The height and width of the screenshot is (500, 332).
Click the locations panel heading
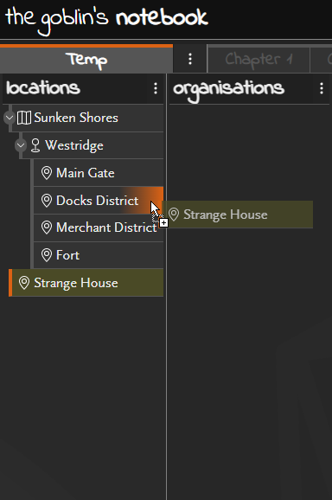coord(43,88)
